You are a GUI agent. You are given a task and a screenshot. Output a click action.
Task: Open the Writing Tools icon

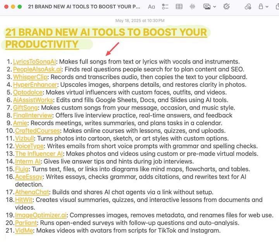point(227,7)
